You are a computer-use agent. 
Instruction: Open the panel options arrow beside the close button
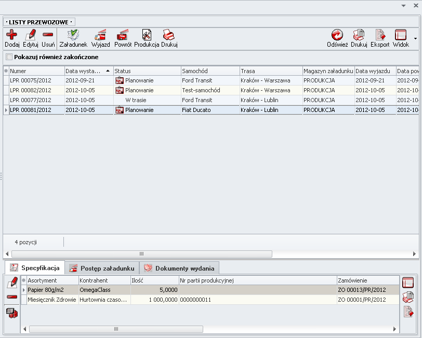[x=404, y=5]
